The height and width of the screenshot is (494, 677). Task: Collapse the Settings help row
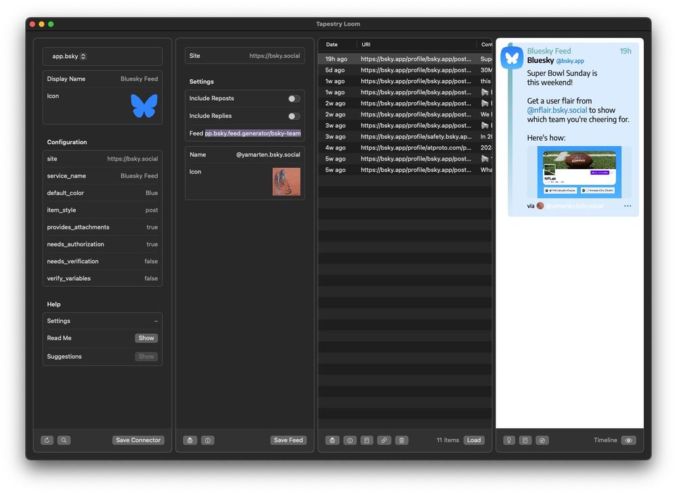point(102,321)
